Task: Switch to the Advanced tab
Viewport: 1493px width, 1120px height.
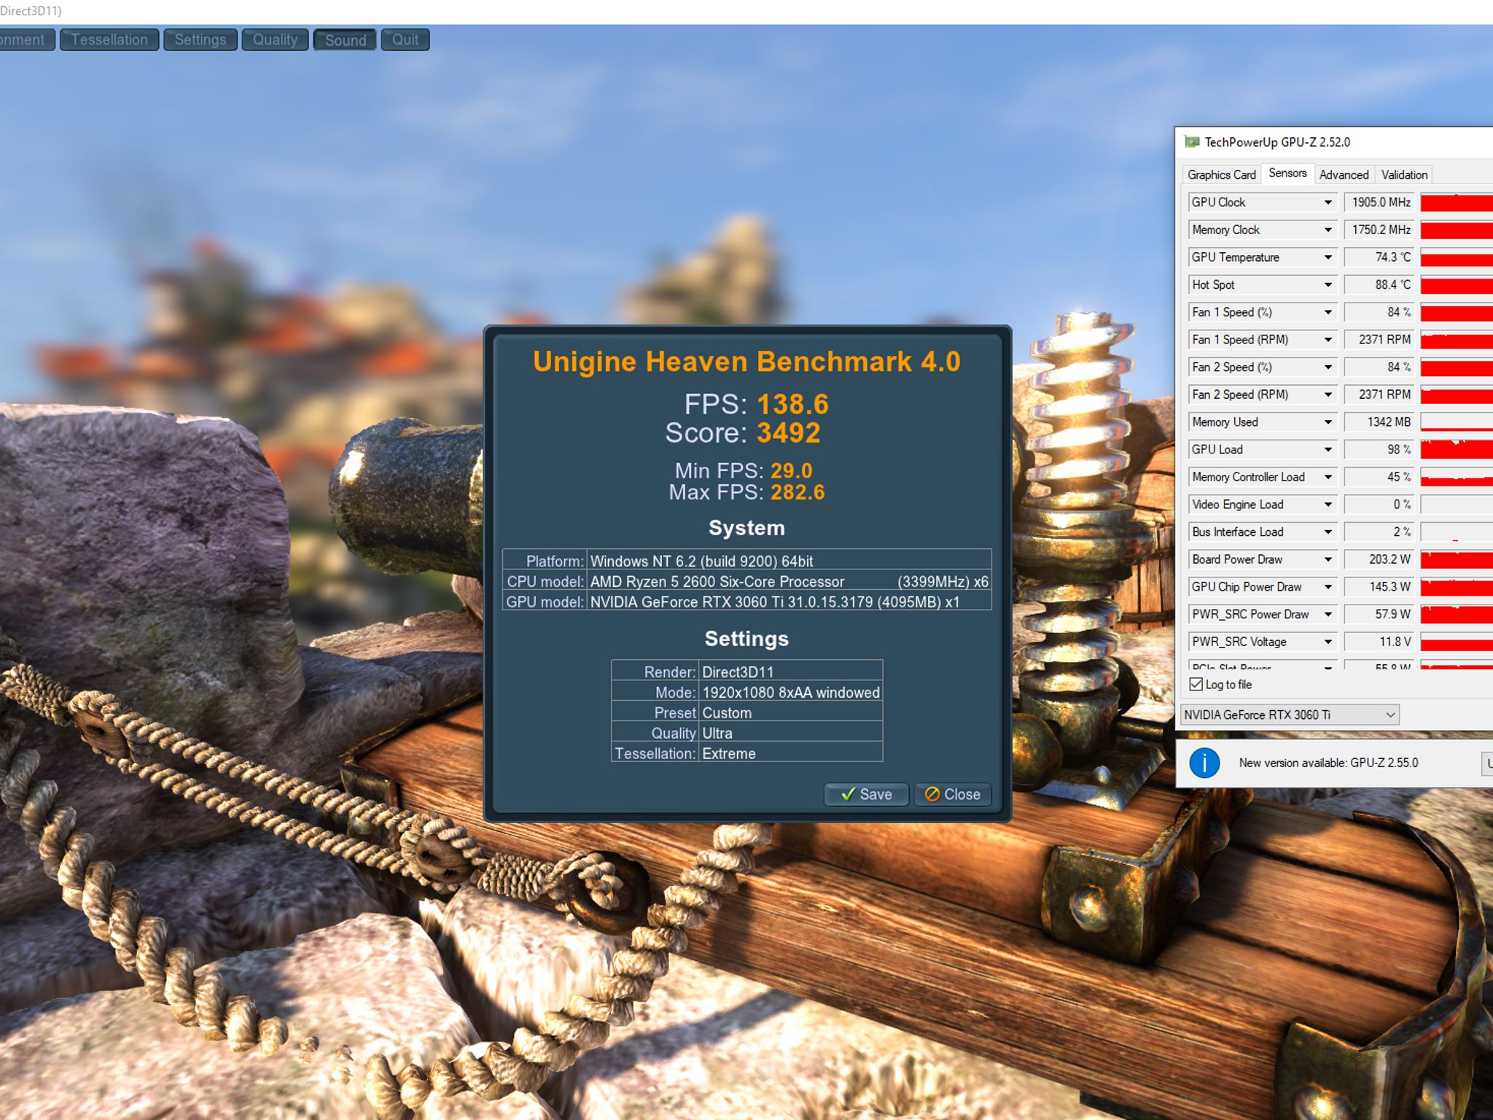Action: 1344,175
